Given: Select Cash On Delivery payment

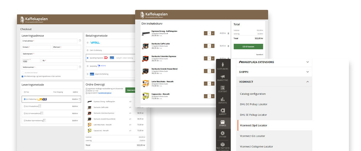Looking at the screenshot, I should tap(88, 50).
